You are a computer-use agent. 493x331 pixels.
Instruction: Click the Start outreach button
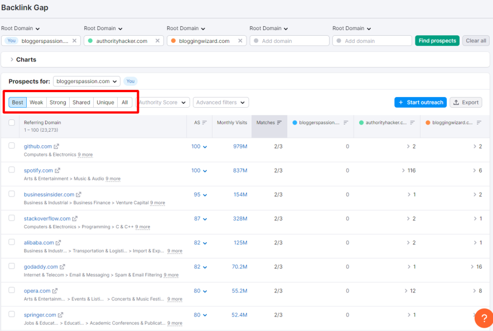coord(420,103)
